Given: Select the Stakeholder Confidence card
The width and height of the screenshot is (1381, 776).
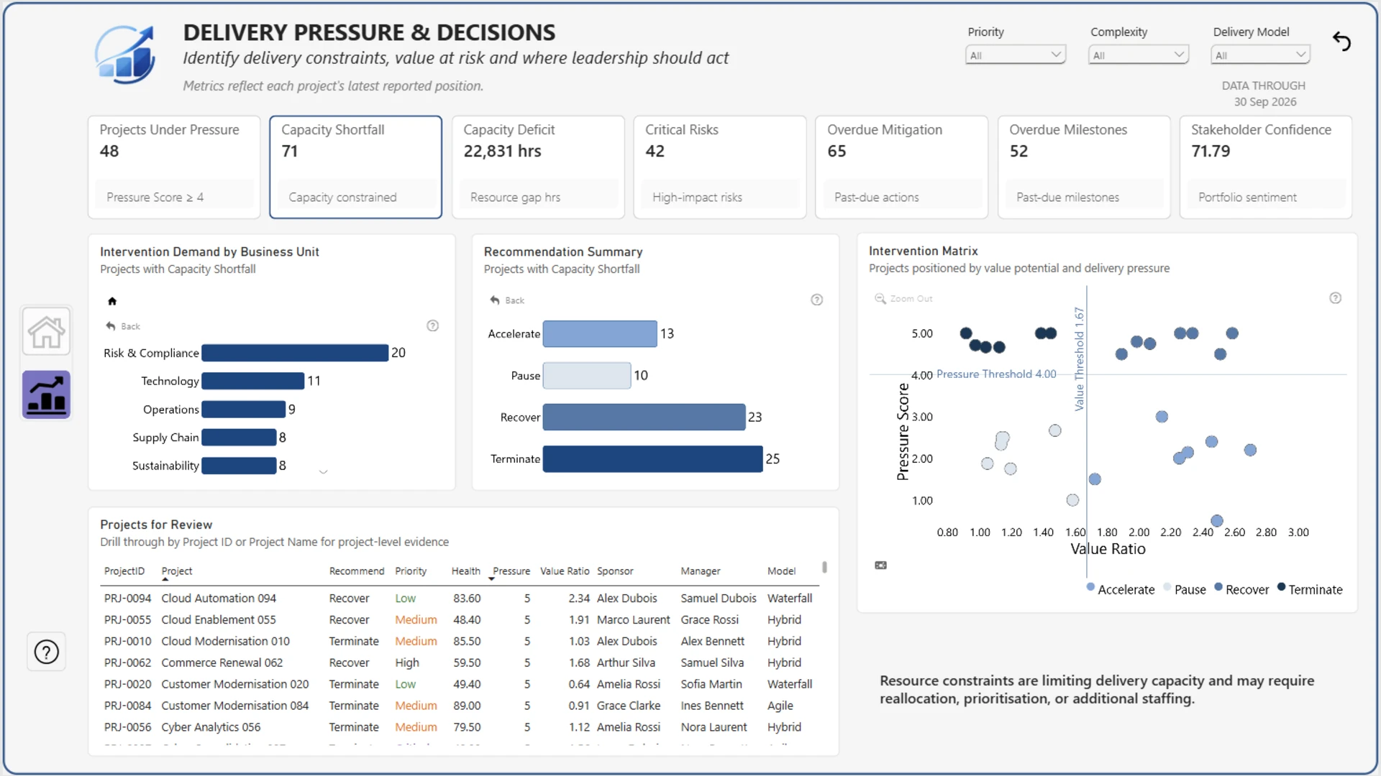Looking at the screenshot, I should click(1265, 167).
